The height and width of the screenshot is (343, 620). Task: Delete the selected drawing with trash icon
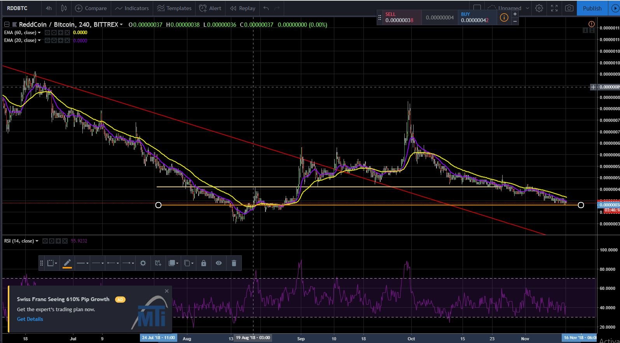coord(234,263)
